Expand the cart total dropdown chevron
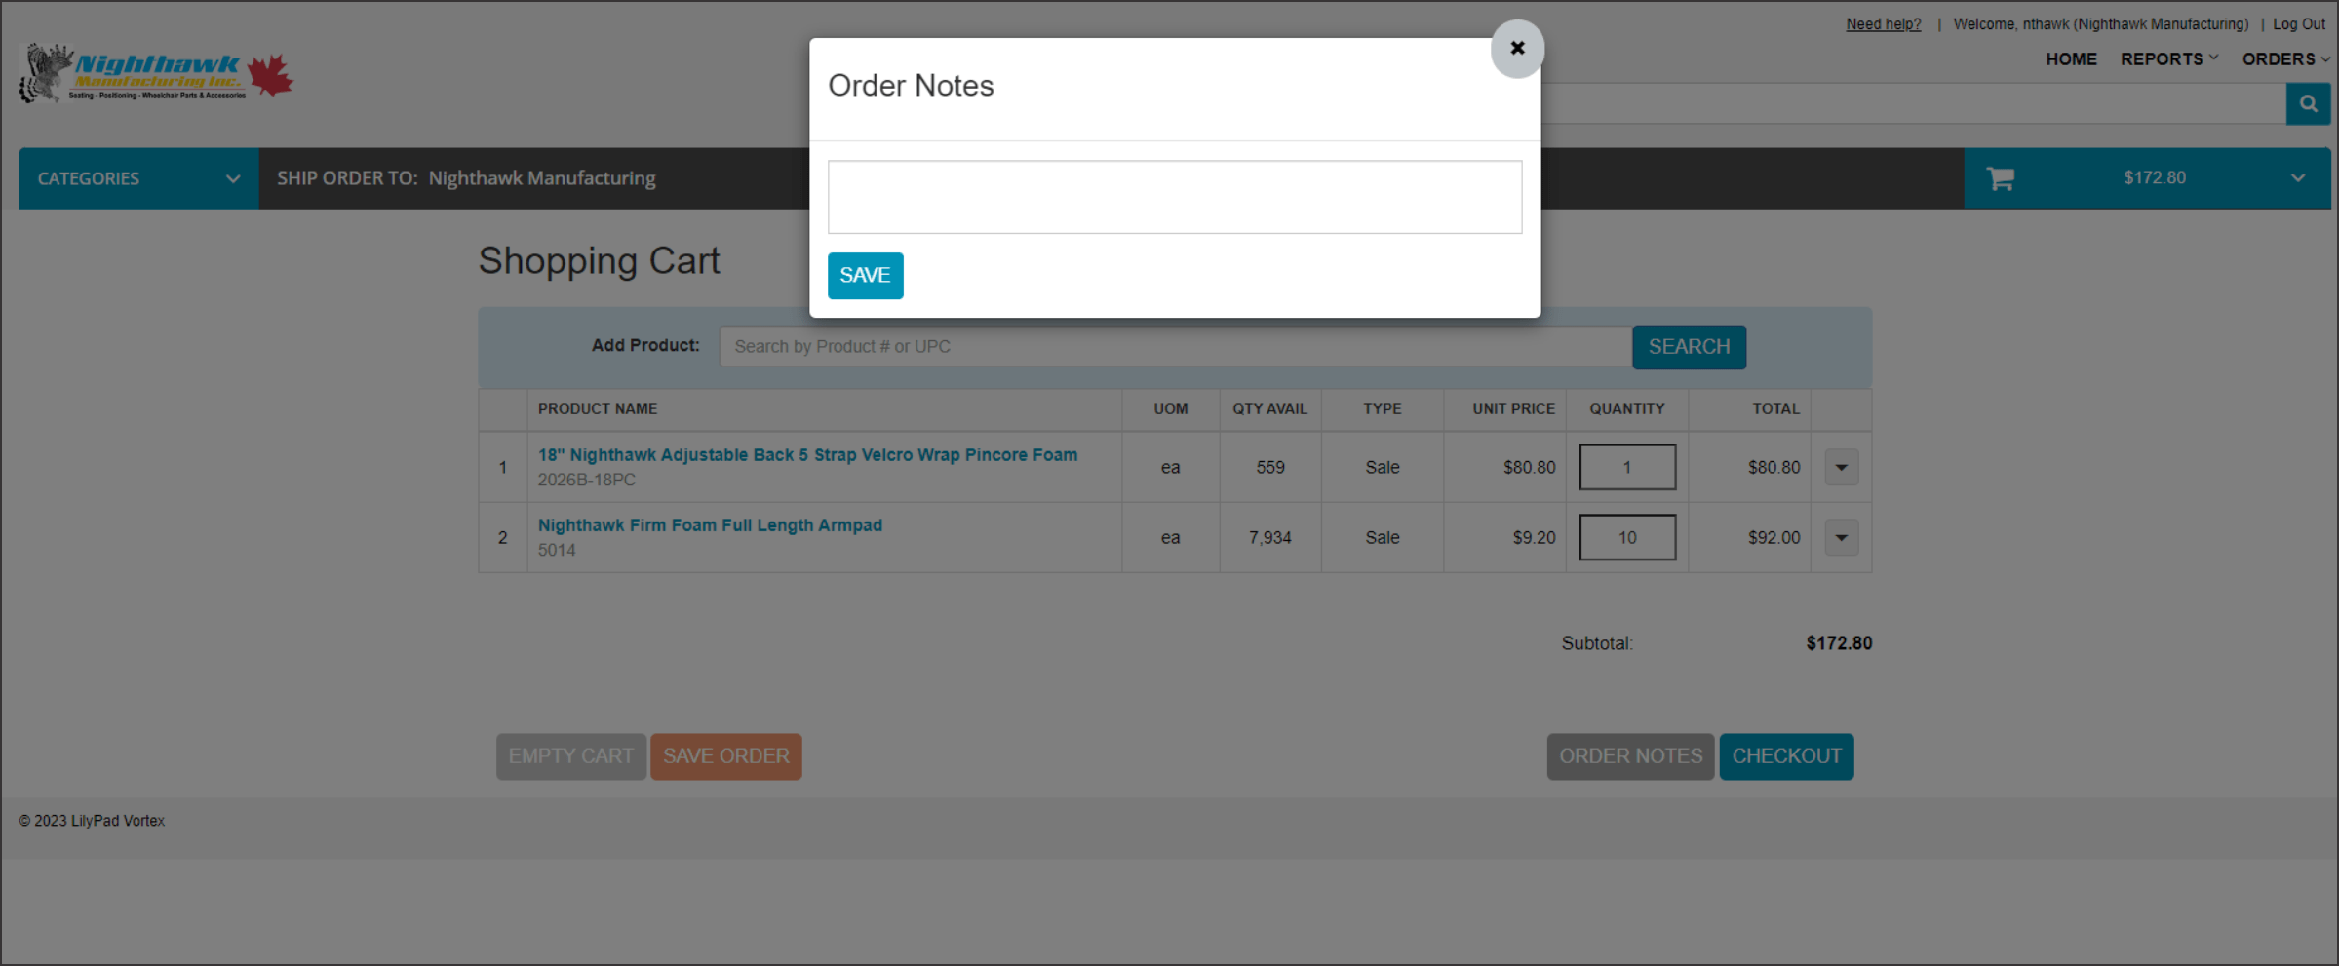This screenshot has width=2339, height=966. coord(2297,178)
